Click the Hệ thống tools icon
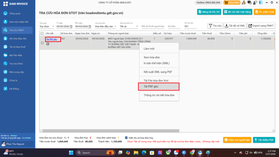The image size is (279, 157). click(5, 89)
